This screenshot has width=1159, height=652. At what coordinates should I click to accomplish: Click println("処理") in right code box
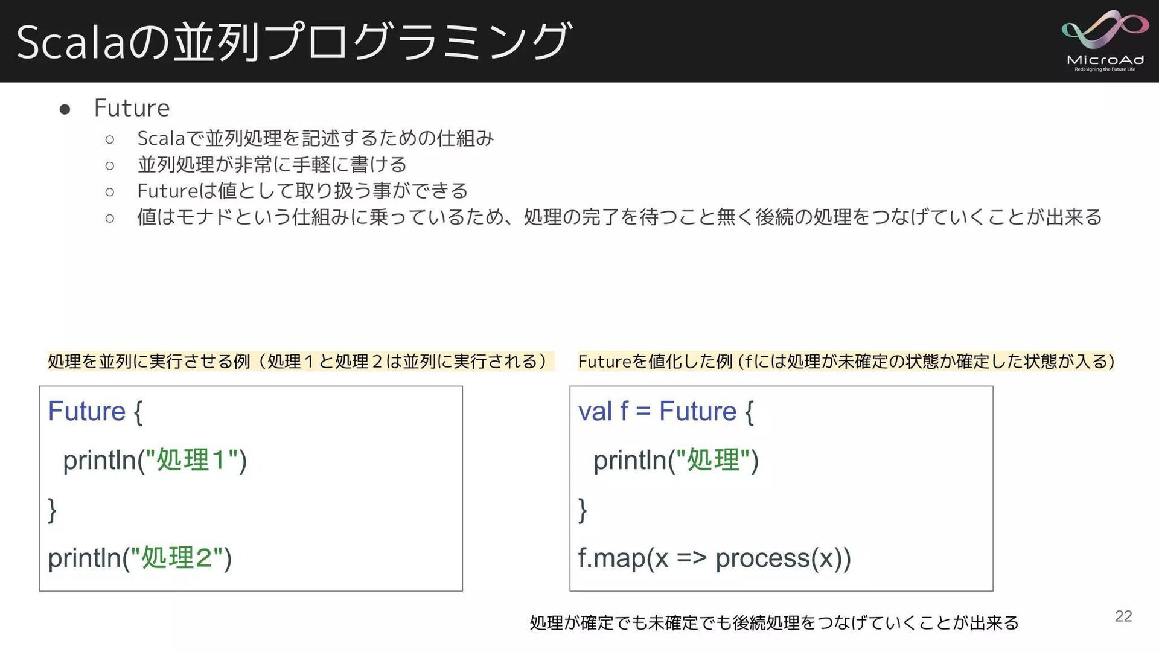tap(676, 460)
